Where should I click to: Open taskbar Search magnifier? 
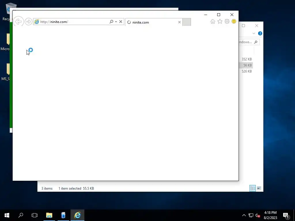21,215
